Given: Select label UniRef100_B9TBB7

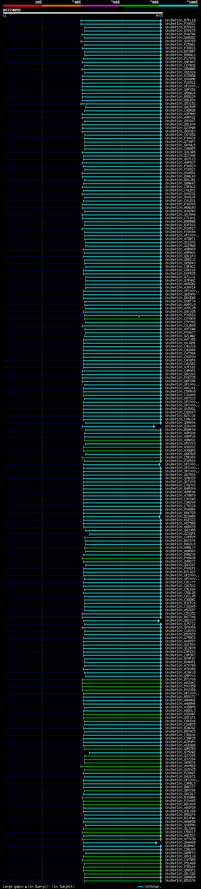Looking at the screenshot, I should click(x=180, y=51).
